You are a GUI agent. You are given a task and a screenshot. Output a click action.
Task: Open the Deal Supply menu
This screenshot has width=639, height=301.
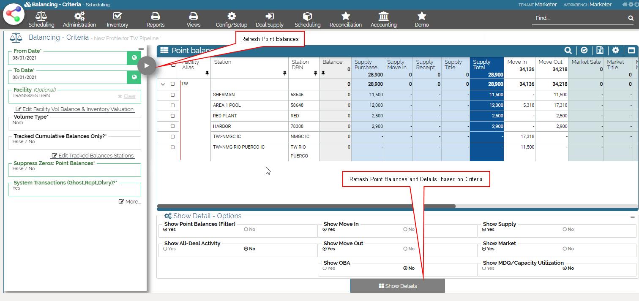pyautogui.click(x=269, y=19)
